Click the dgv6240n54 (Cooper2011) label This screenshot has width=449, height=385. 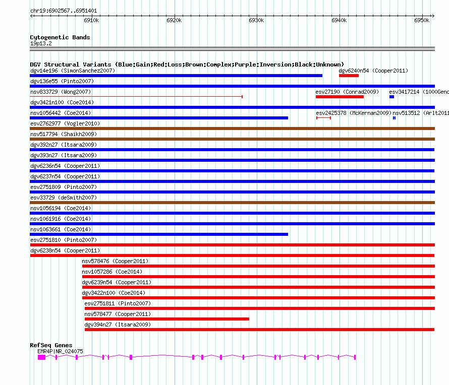coord(373,71)
